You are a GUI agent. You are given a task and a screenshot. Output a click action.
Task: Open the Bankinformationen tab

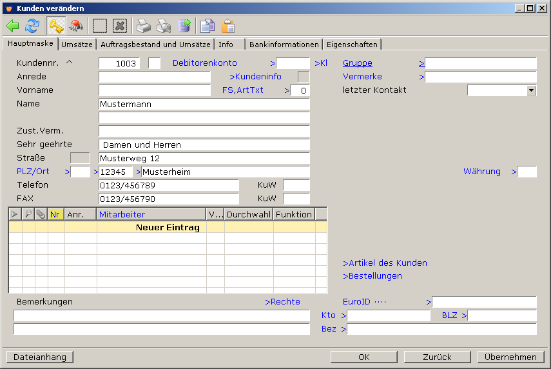(284, 45)
